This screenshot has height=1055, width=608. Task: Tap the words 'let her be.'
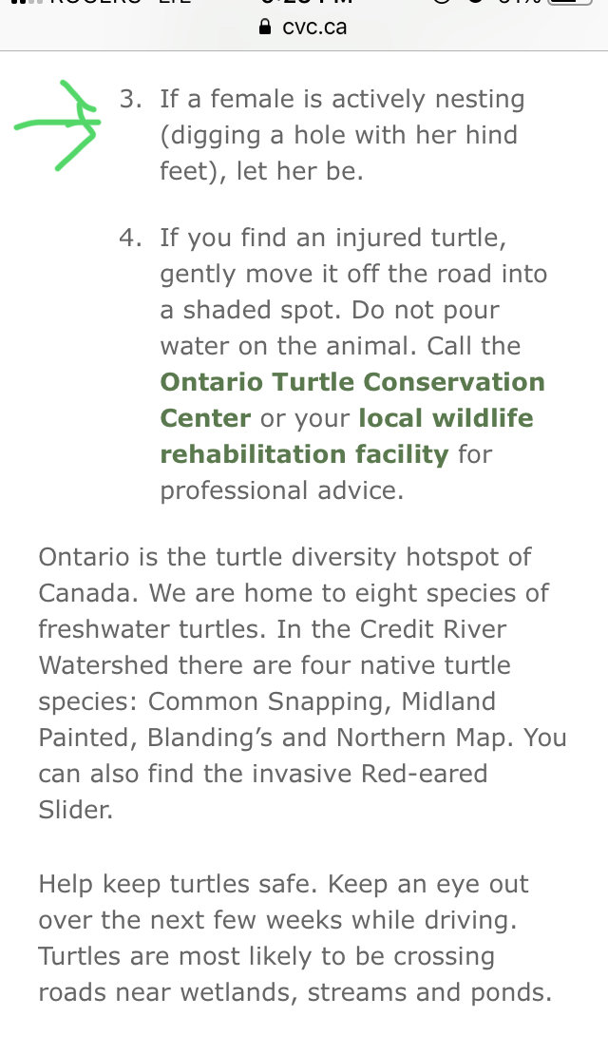299,171
